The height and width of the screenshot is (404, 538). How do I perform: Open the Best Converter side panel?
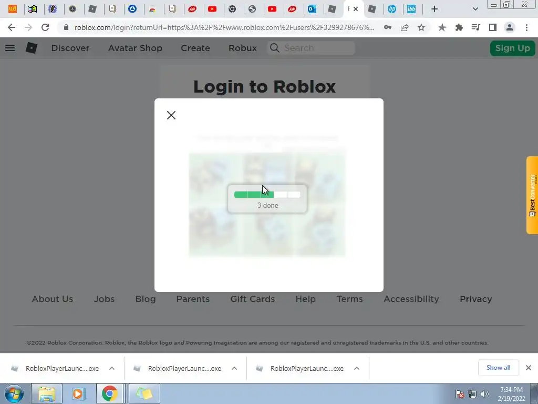pos(532,195)
